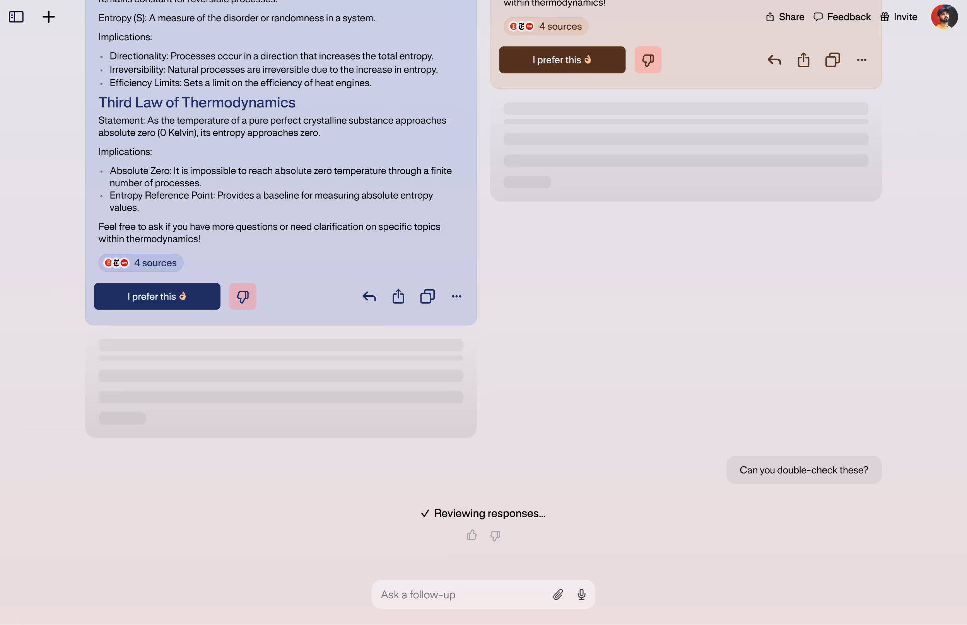Share the right response via export icon
The image size is (967, 625).
(803, 60)
